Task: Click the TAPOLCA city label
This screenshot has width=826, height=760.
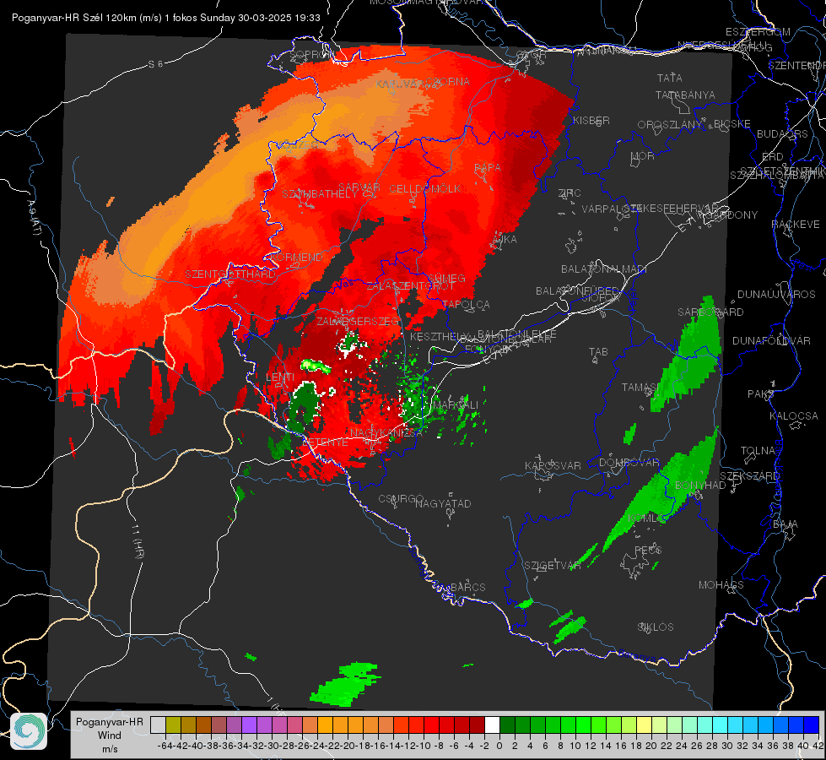Action: click(x=467, y=304)
